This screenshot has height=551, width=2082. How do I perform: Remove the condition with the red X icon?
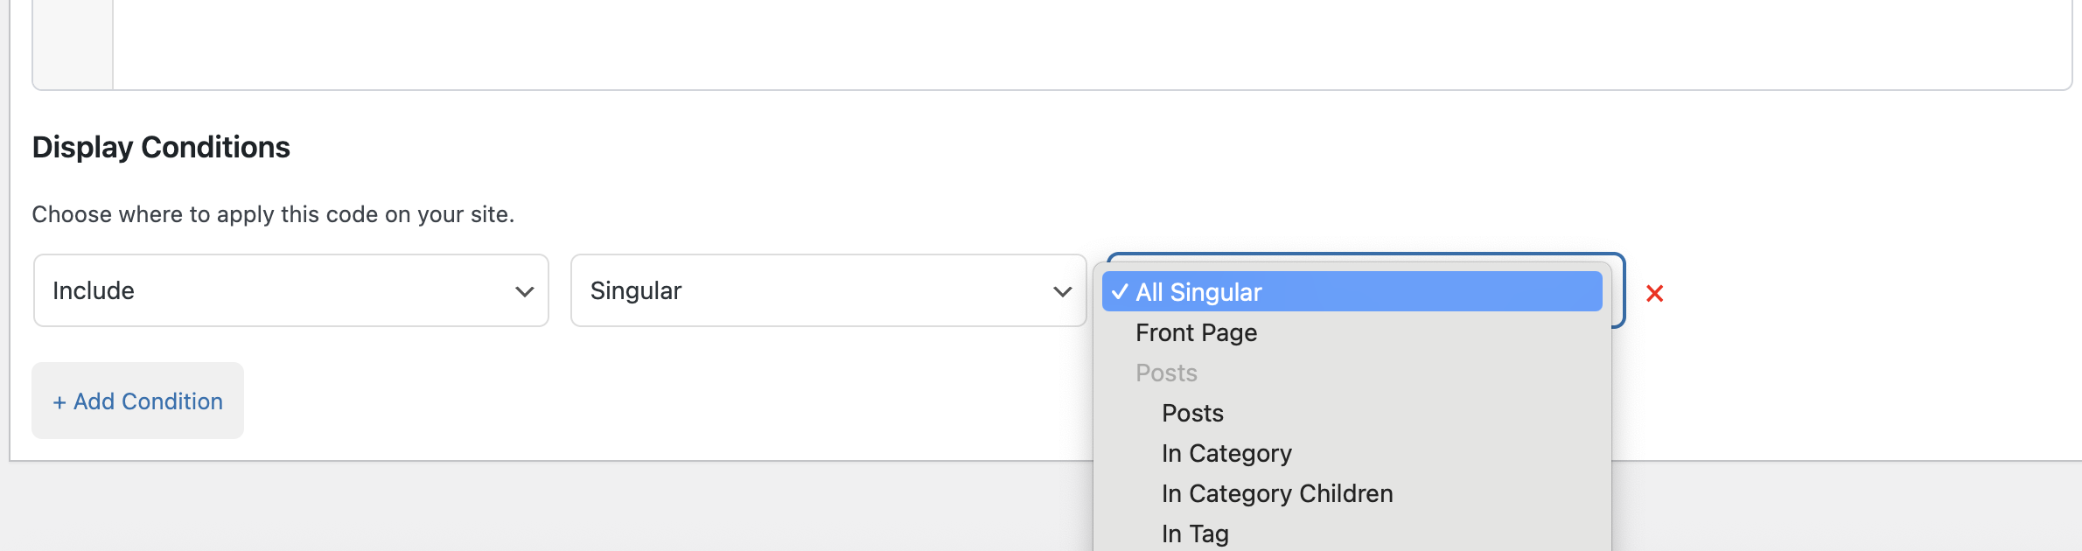pyautogui.click(x=1654, y=294)
